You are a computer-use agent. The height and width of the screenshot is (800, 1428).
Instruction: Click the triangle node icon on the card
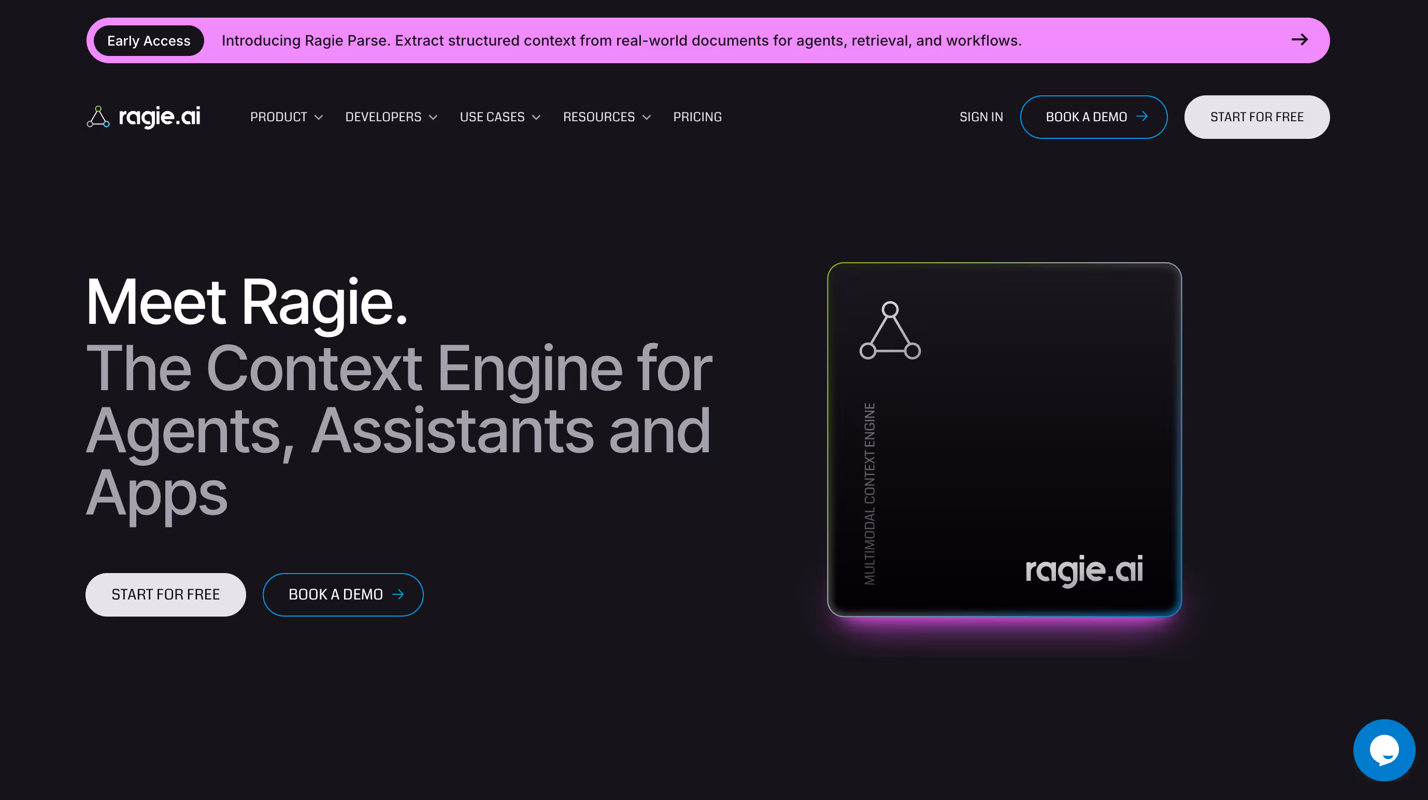(890, 331)
